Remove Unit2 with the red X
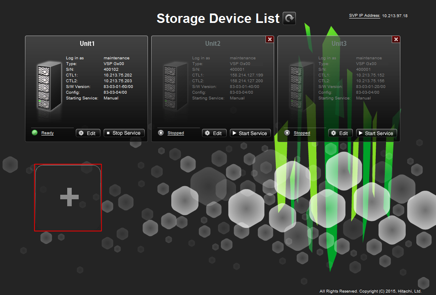 tap(270, 39)
